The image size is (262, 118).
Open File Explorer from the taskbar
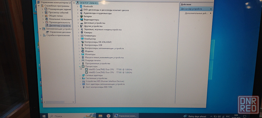tap(100, 116)
